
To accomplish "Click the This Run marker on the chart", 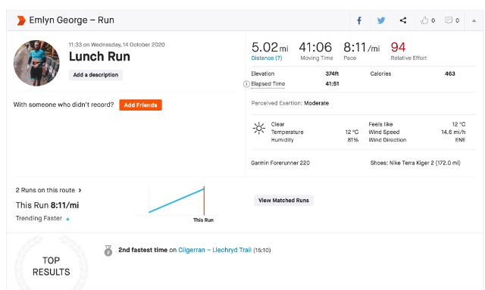I will [204, 201].
